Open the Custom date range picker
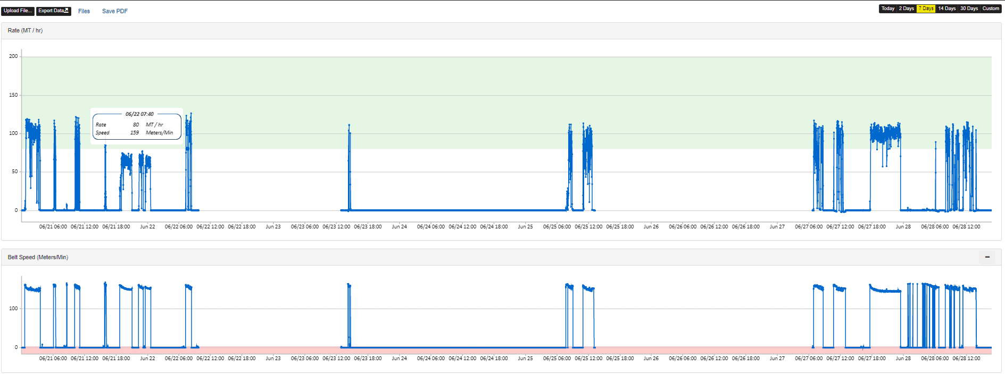Image resolution: width=1005 pixels, height=375 pixels. click(x=990, y=8)
